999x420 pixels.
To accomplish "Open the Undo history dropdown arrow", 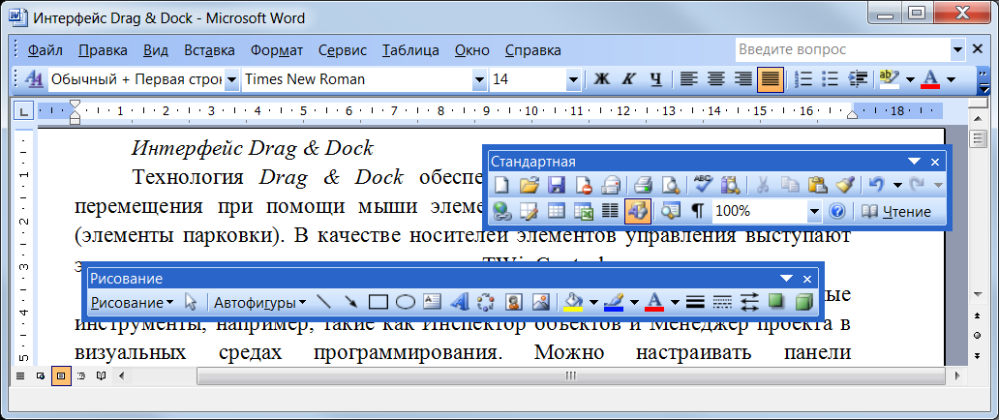I will [x=897, y=186].
